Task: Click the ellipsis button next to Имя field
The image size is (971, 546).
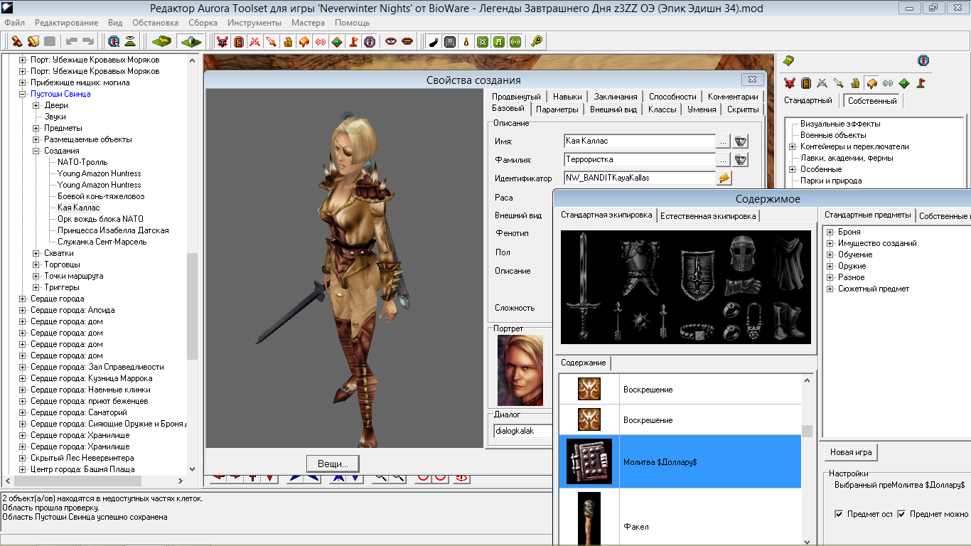Action: click(723, 141)
